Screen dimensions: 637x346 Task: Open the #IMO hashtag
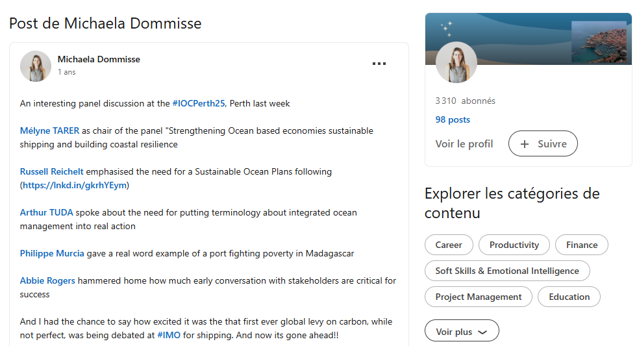click(169, 335)
